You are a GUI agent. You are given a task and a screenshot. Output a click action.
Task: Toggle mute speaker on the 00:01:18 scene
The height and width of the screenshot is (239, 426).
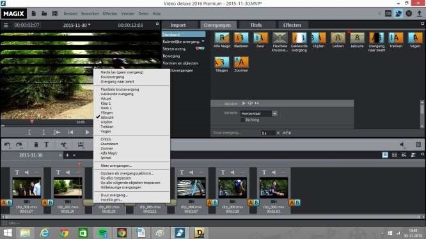tap(233, 173)
